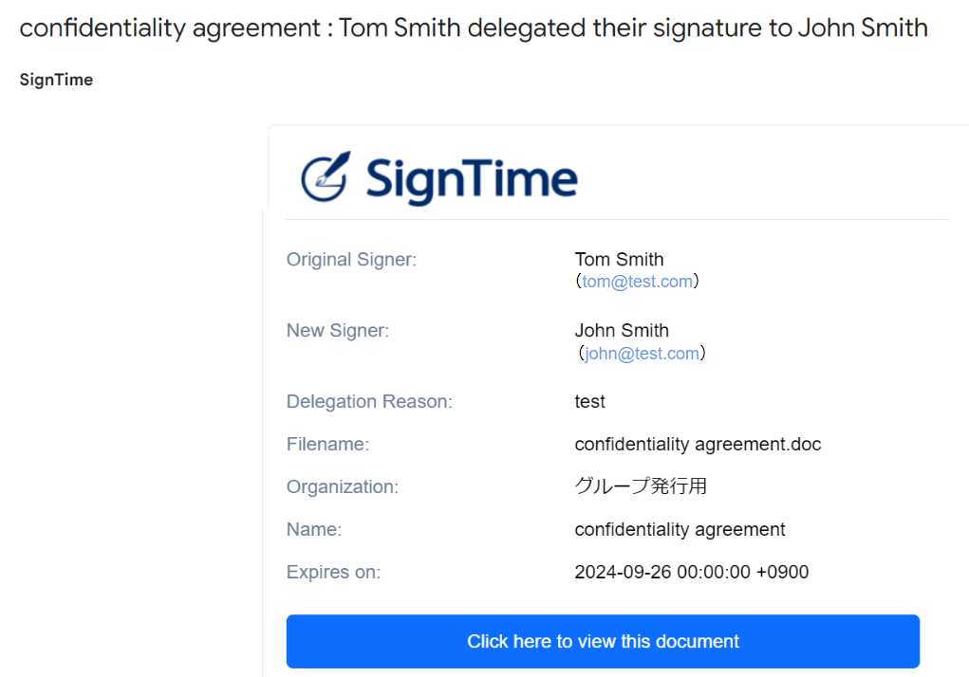Click the filename confidentiality agreement.doc
This screenshot has height=677, width=969.
coord(698,445)
